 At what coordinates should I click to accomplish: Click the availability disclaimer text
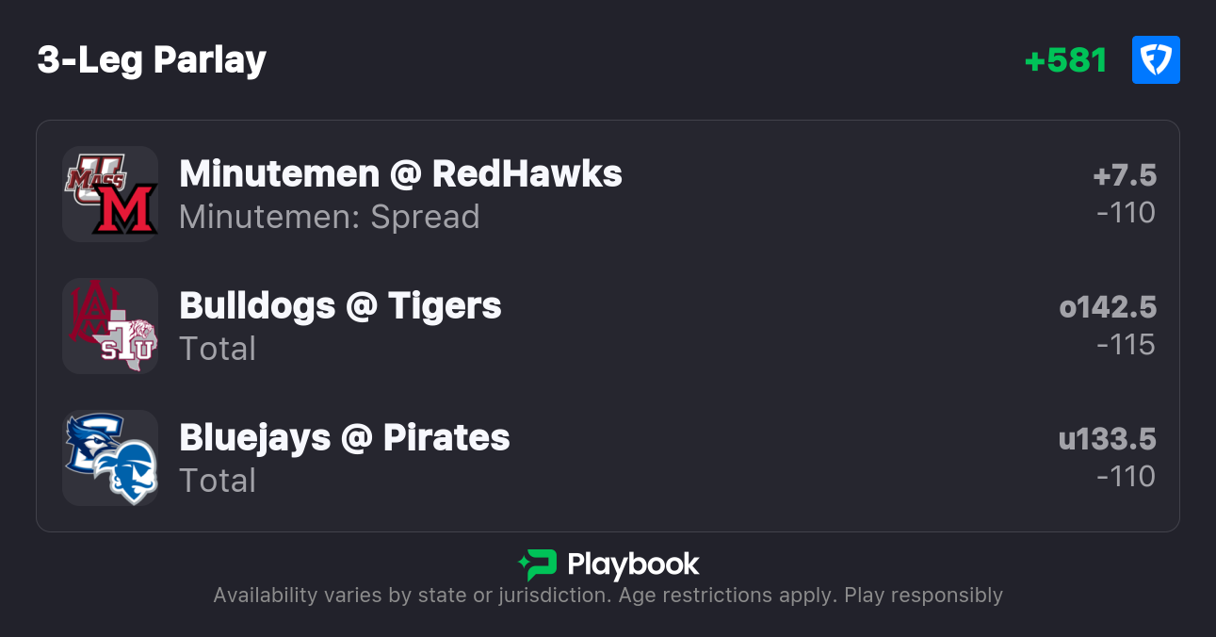click(608, 596)
